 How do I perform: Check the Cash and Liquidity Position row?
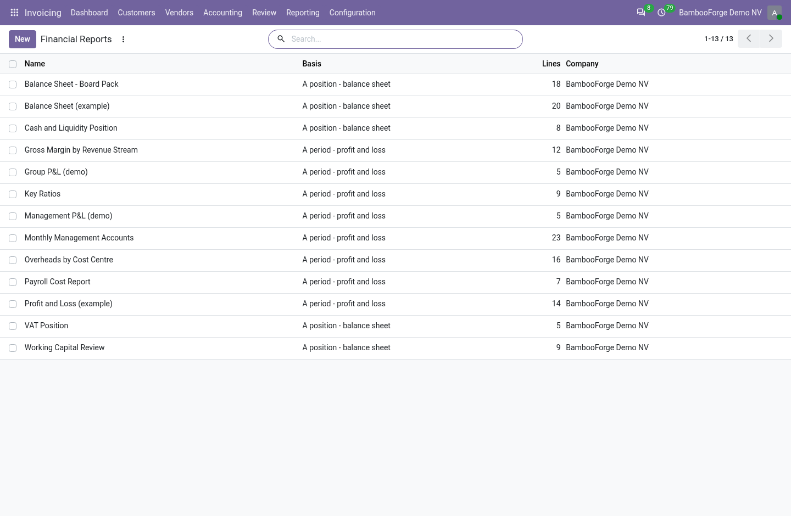pos(13,128)
